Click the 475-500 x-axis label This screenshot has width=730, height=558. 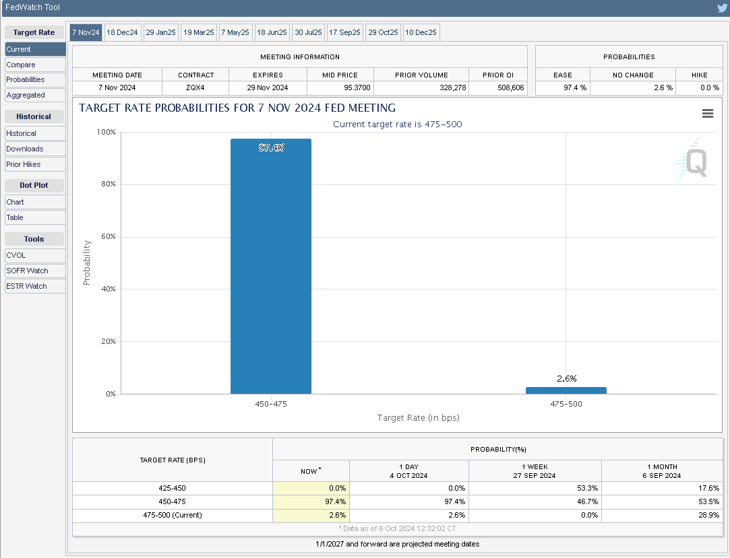click(x=566, y=404)
